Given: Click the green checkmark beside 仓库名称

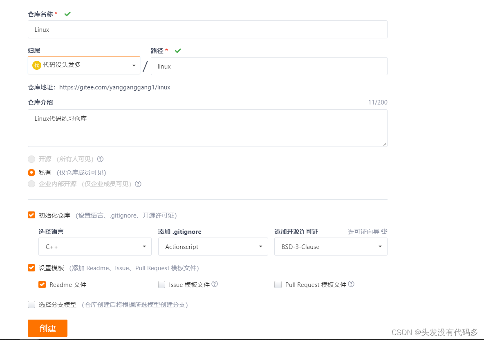Looking at the screenshot, I should tap(67, 13).
